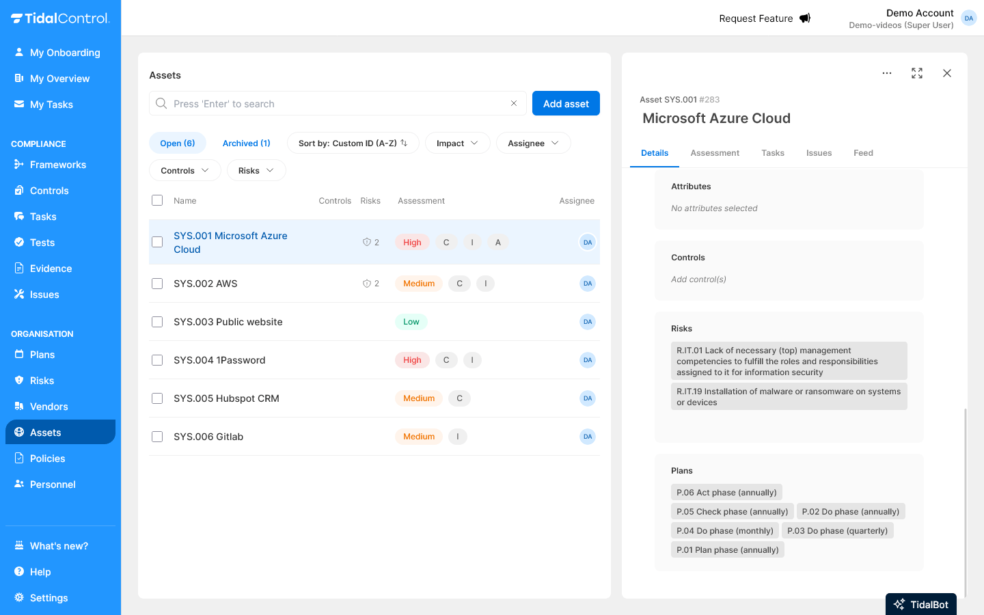Open the Sort by Custom ID dropdown

353,143
